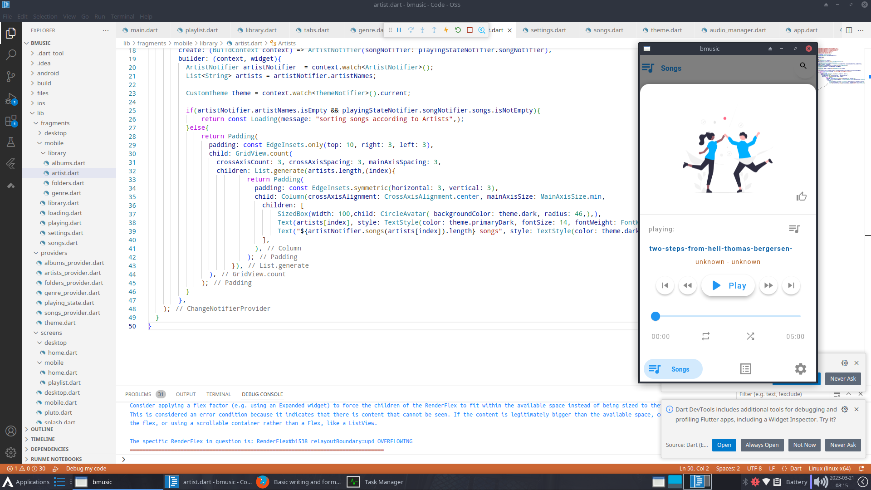Open the Terminal menu in the menu bar
Screen dimensions: 871x490
click(122, 16)
